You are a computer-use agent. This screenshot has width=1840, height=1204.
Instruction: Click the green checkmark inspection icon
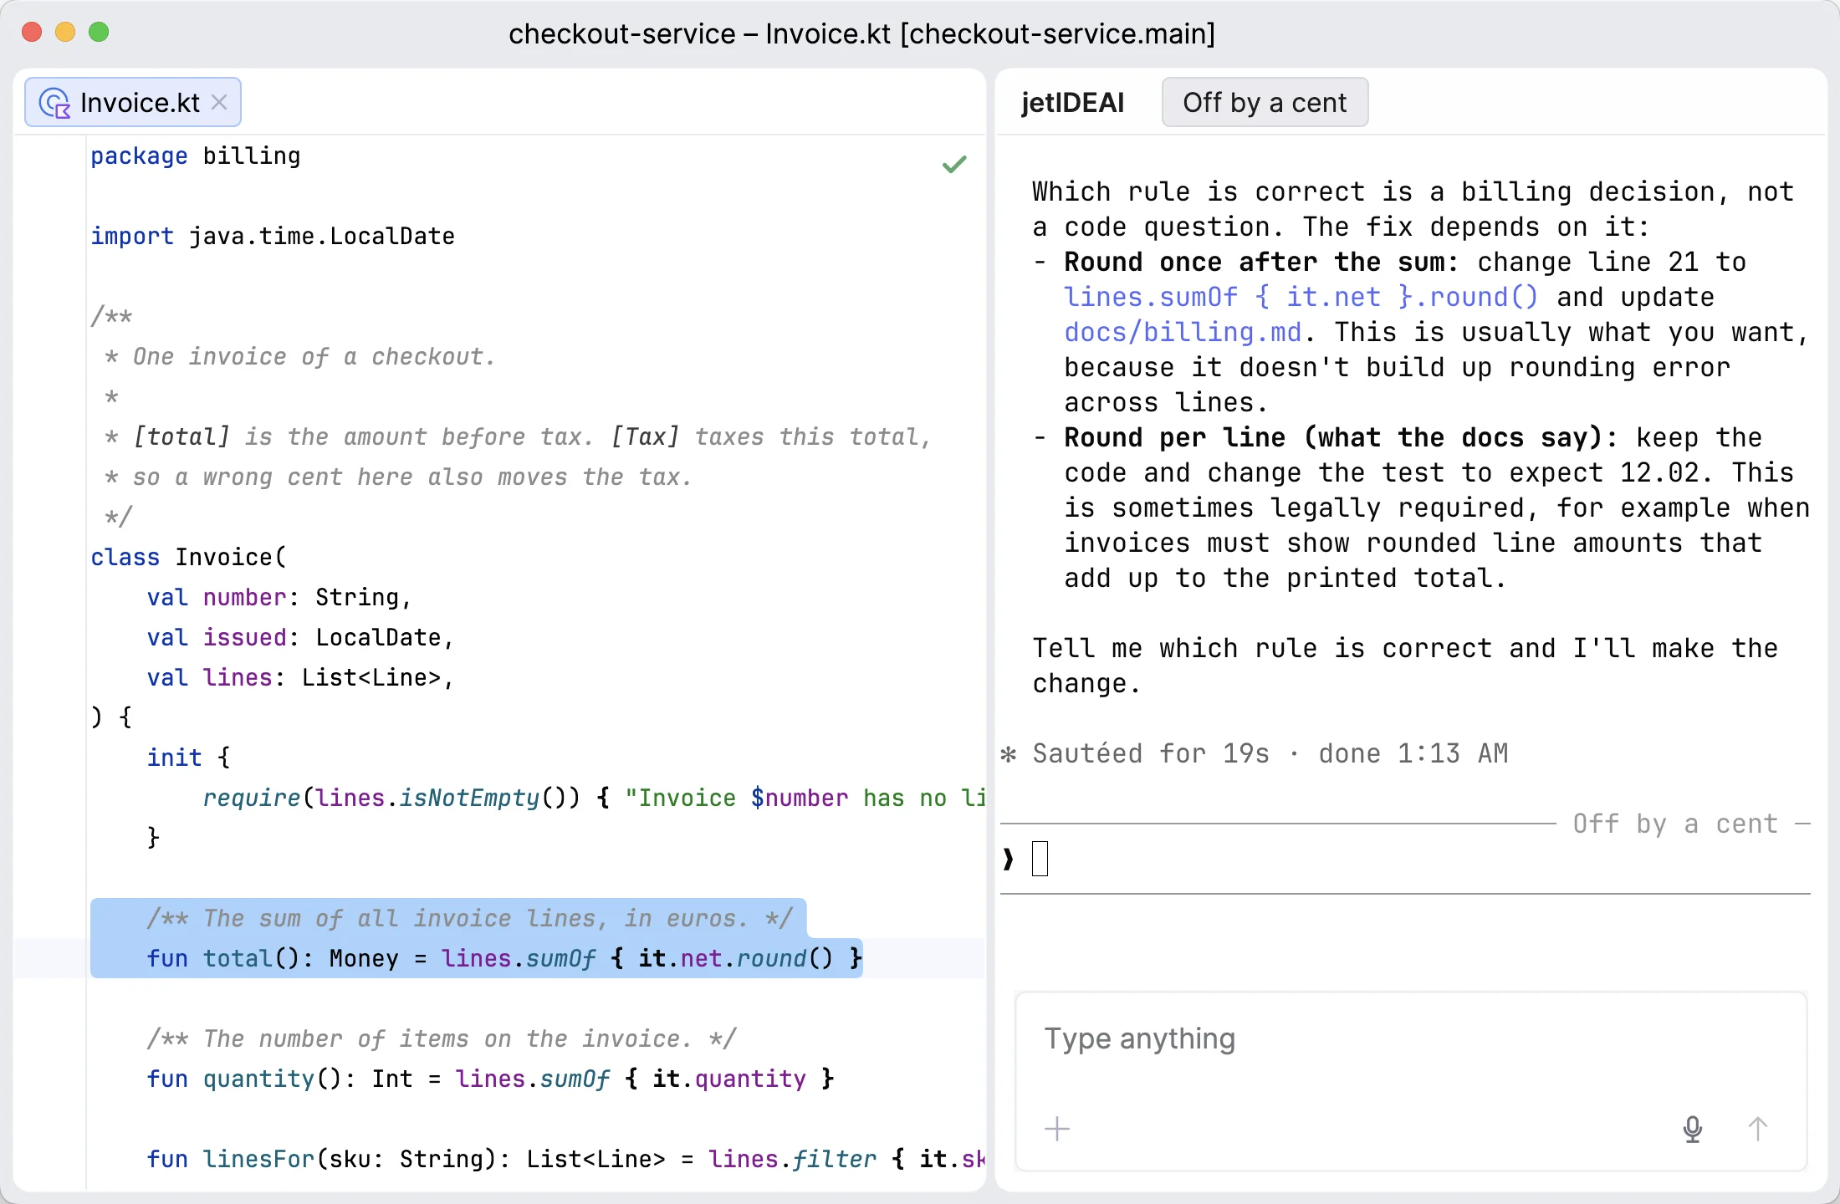(954, 164)
